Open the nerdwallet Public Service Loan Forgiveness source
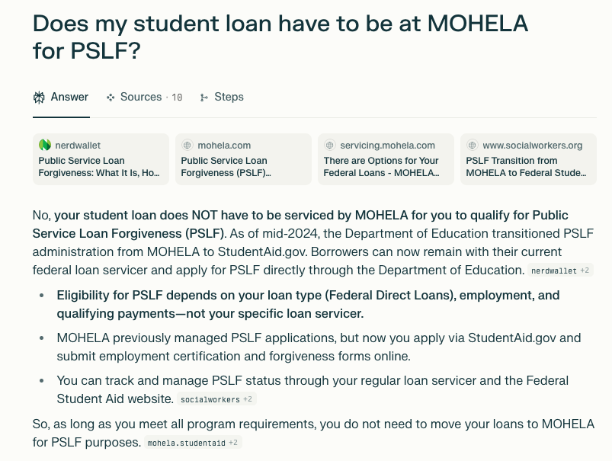The height and width of the screenshot is (461, 612). [100, 159]
